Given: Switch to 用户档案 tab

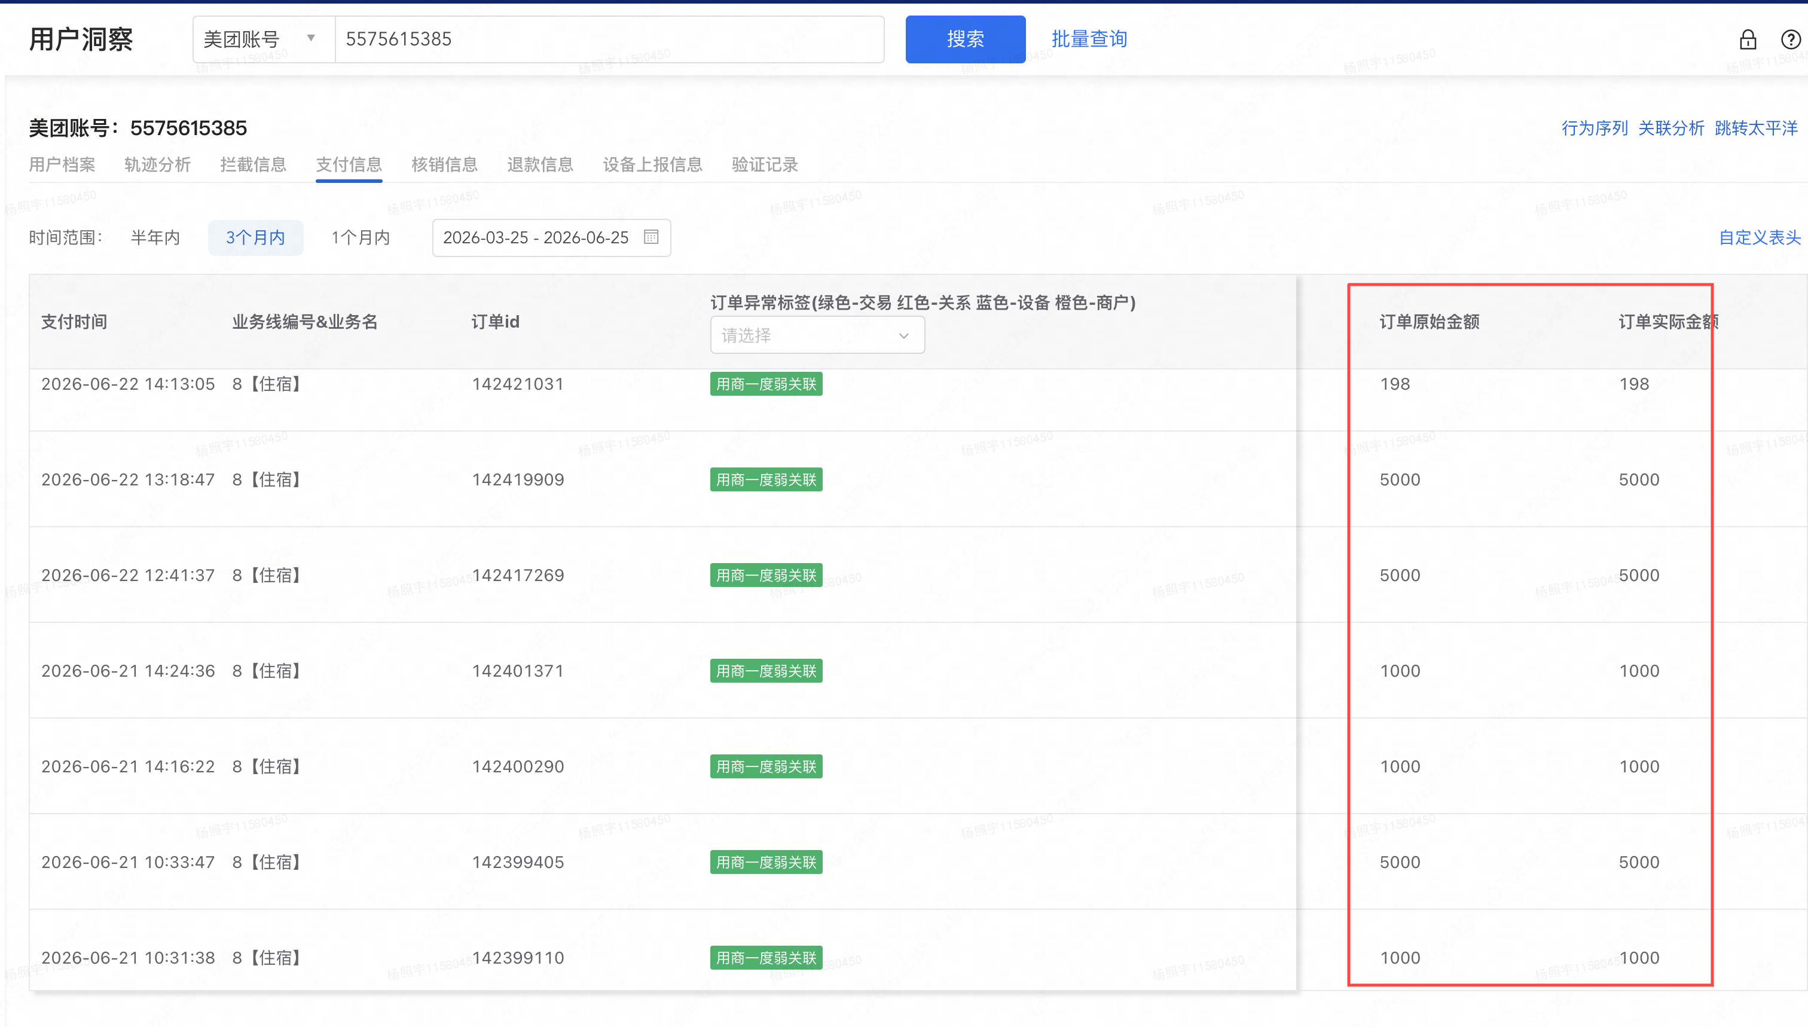Looking at the screenshot, I should 62,165.
